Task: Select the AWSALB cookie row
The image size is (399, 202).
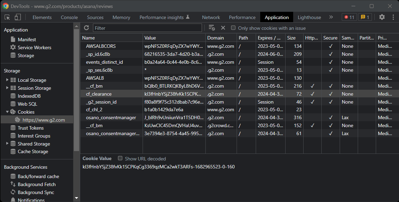Action: coord(239,78)
